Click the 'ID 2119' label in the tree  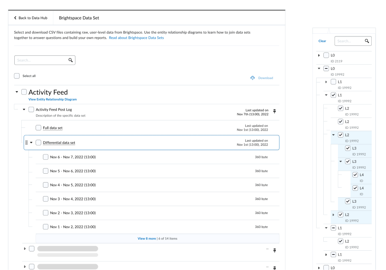click(336, 61)
